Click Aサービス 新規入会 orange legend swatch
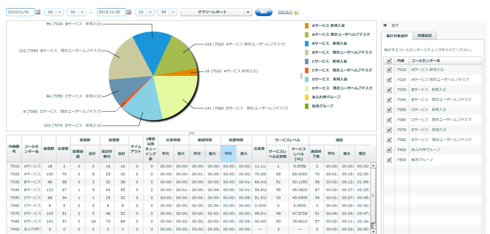The image size is (490, 234). click(307, 26)
